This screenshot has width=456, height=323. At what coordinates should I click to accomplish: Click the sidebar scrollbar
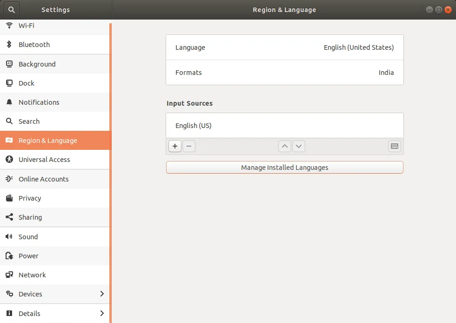(110, 172)
